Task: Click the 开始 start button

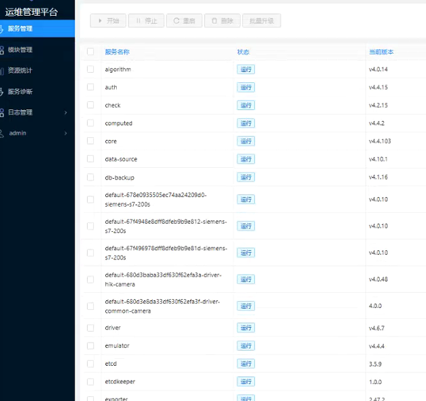Action: 108,20
